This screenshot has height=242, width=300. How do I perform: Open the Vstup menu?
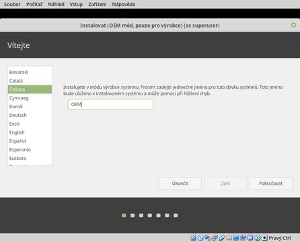(x=76, y=4)
